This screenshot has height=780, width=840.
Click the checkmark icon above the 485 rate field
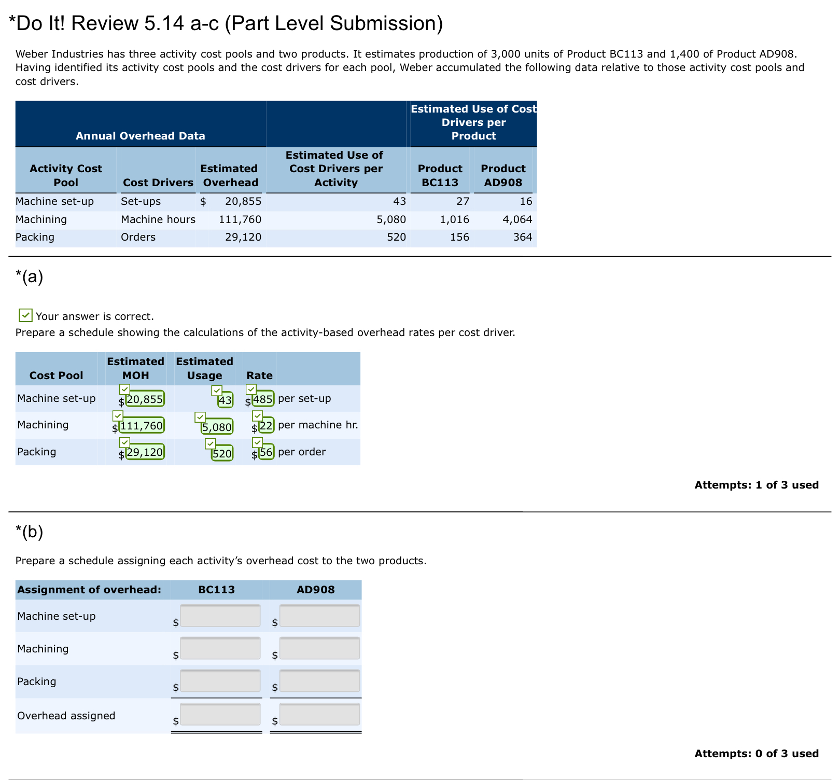click(x=251, y=389)
